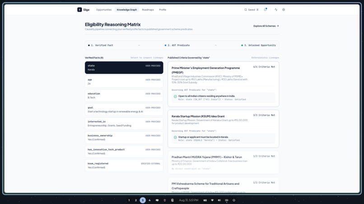
Task: Open the PMEGP scheme card title
Action: [205, 70]
